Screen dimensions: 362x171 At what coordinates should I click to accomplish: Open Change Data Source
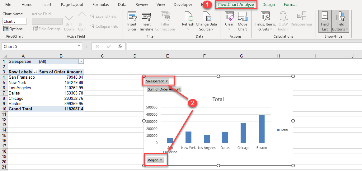(206, 21)
